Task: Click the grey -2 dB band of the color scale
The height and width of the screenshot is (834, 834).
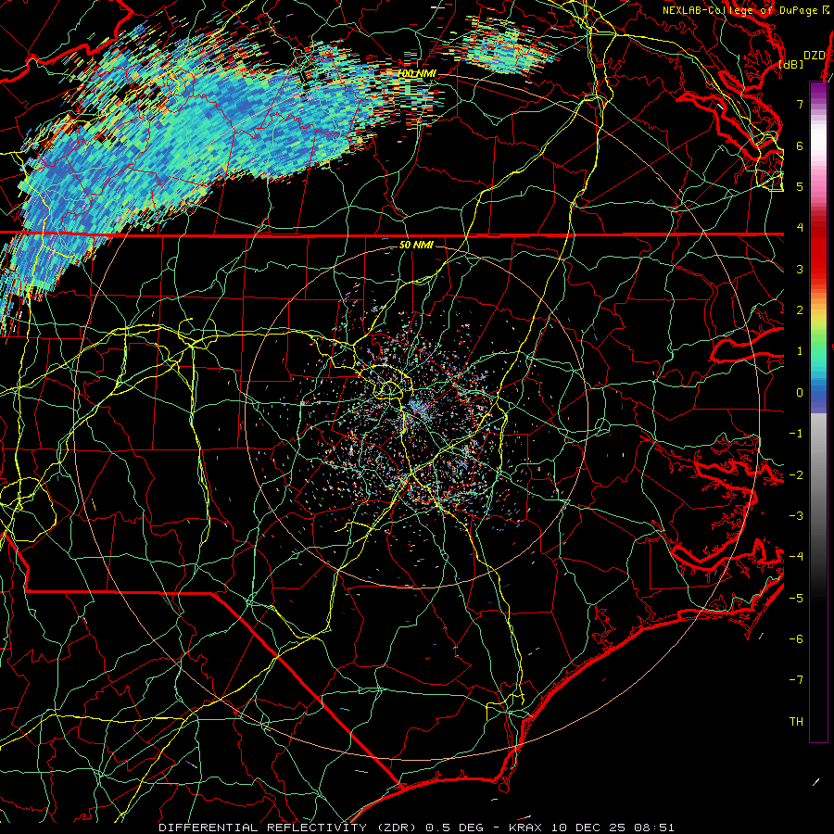Action: [x=818, y=474]
